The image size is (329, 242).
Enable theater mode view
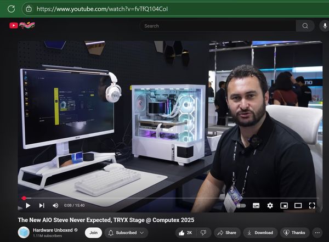[x=298, y=205]
